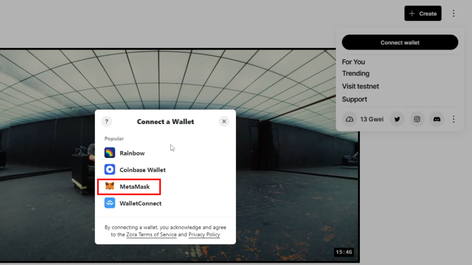This screenshot has width=472, height=265.
Task: Click the Coinbase Wallet icon
Action: (110, 169)
